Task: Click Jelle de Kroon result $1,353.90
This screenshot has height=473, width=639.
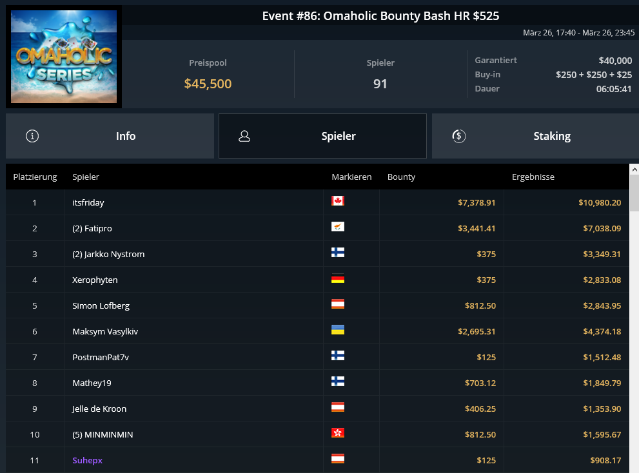Action: pyautogui.click(x=602, y=409)
